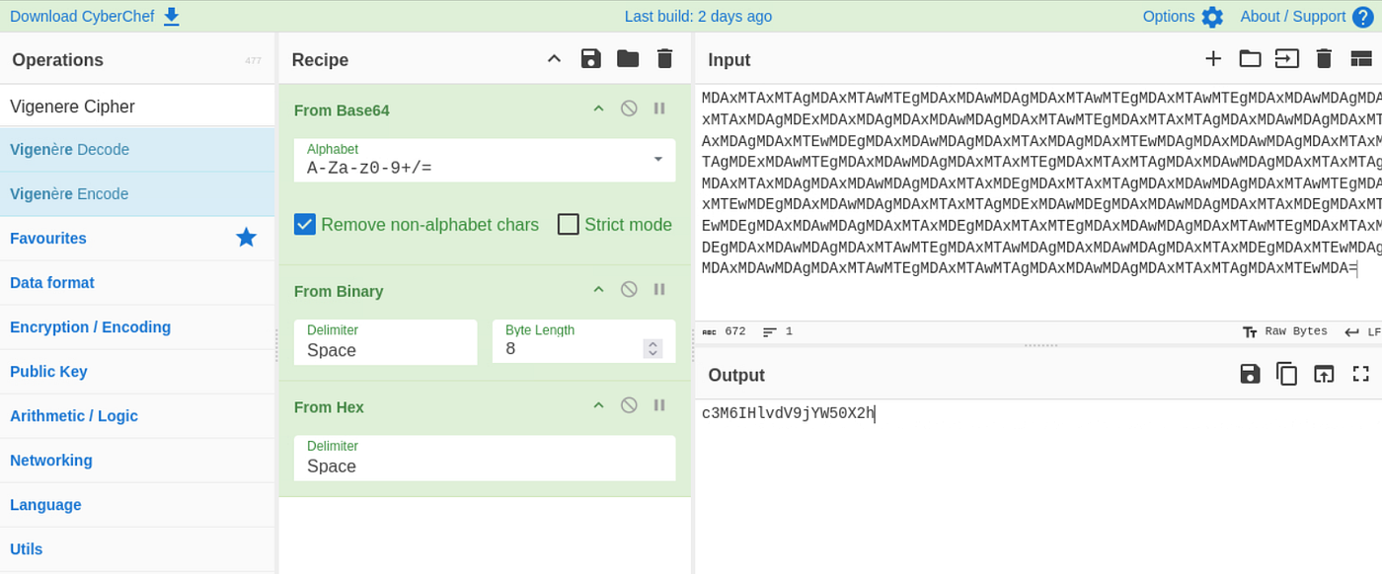Viewport: 1382px width, 574px height.
Task: Expand the Language category
Action: click(137, 505)
